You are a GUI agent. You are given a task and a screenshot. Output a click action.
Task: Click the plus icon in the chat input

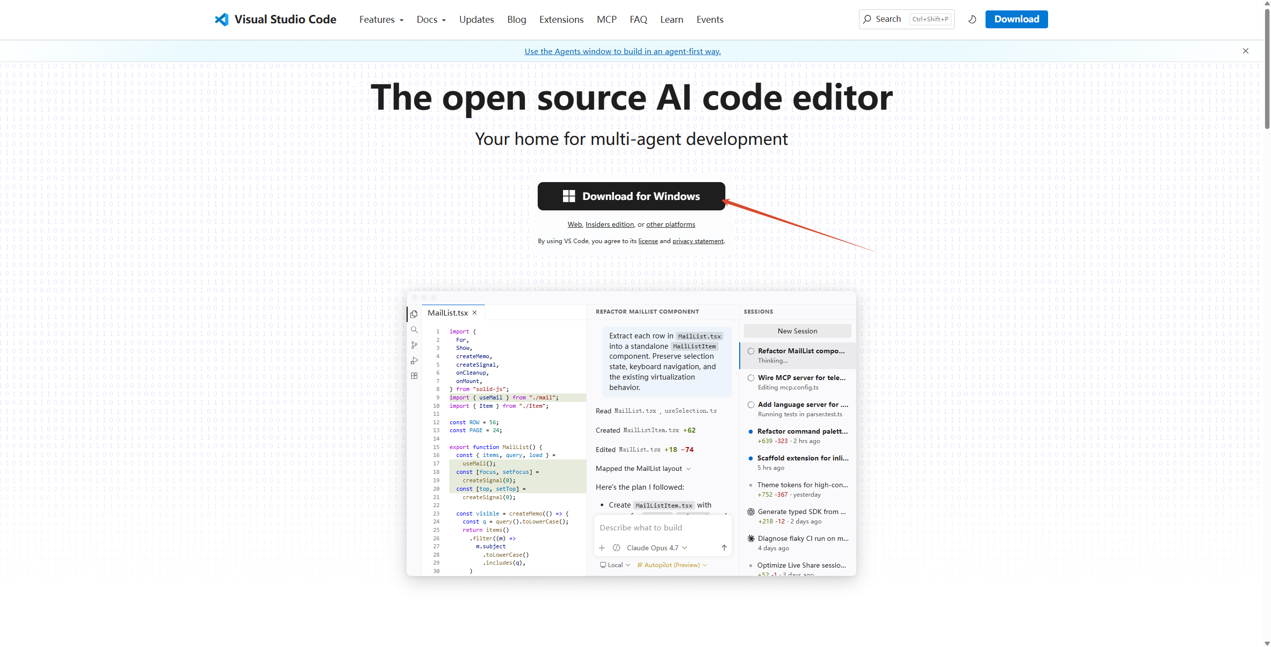point(602,548)
